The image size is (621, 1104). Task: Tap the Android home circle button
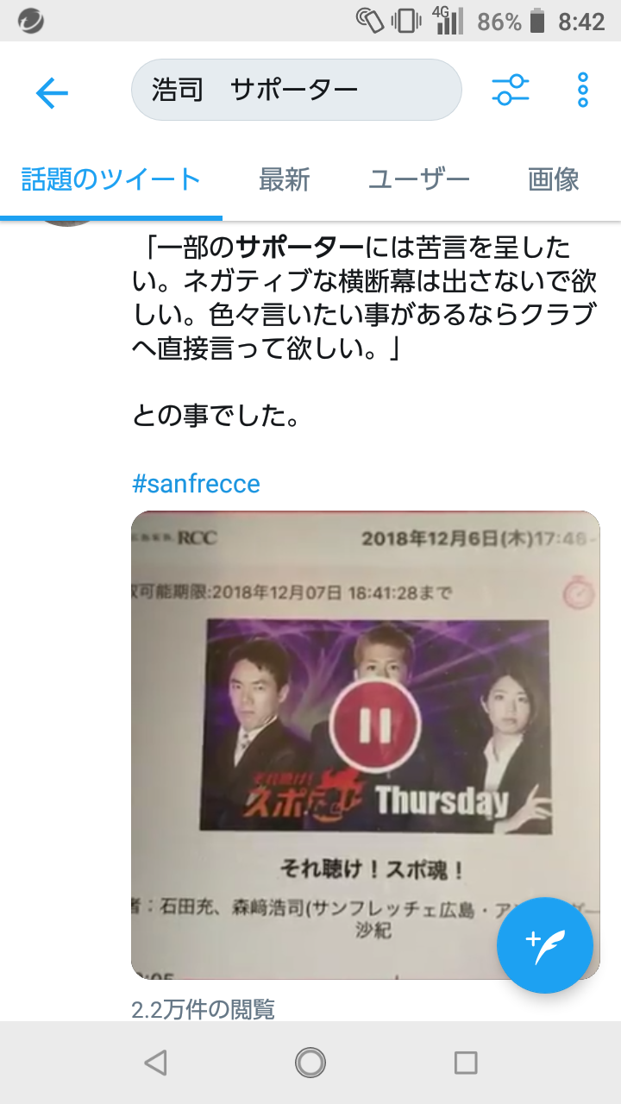pyautogui.click(x=310, y=1063)
